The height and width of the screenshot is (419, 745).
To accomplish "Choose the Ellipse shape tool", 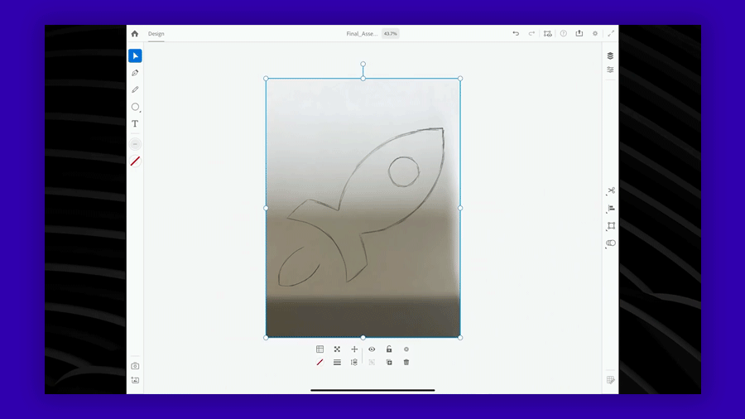I will 135,107.
